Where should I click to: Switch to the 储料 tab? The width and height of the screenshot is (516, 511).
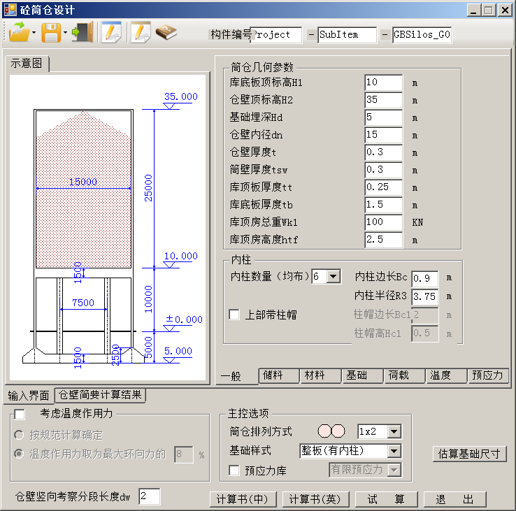[x=279, y=375]
